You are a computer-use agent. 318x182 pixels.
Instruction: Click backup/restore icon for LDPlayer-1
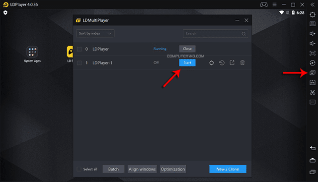pyautogui.click(x=222, y=63)
